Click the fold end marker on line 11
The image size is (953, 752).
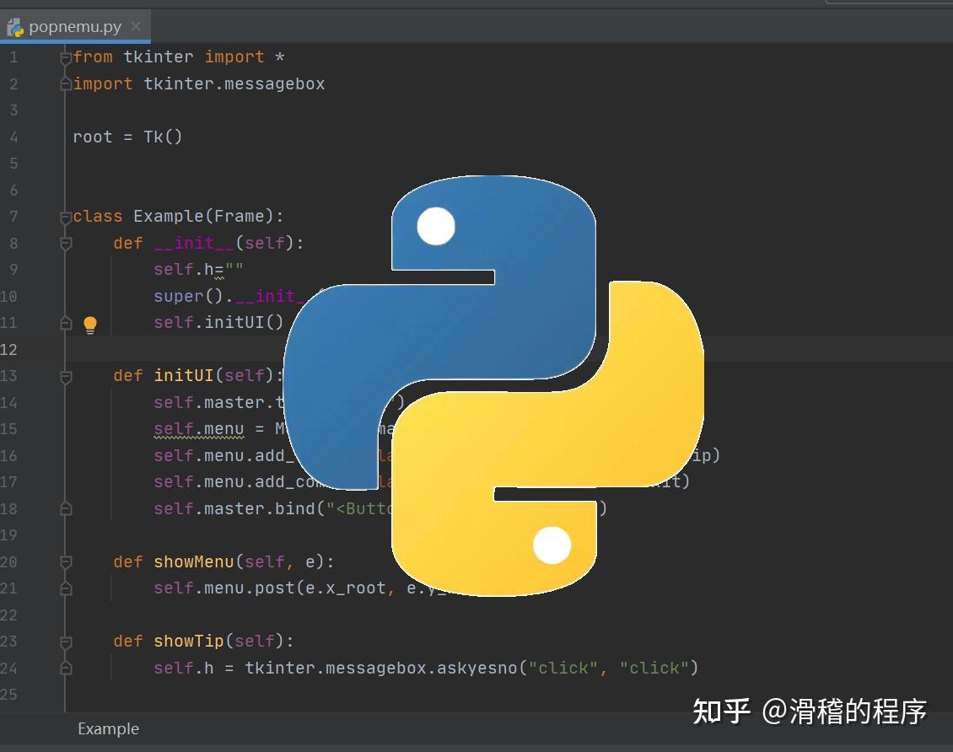[x=66, y=323]
